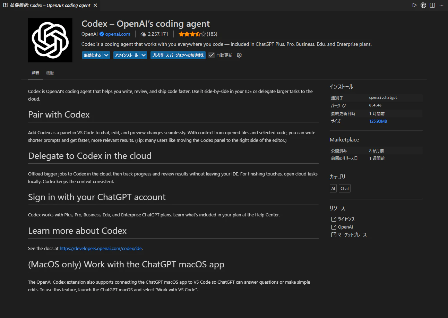Click the rating count (183)

coord(212,34)
